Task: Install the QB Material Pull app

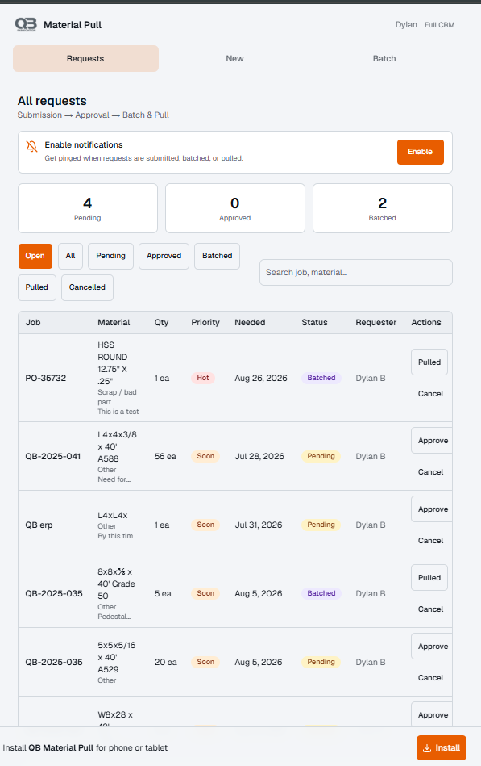Action: [x=442, y=748]
